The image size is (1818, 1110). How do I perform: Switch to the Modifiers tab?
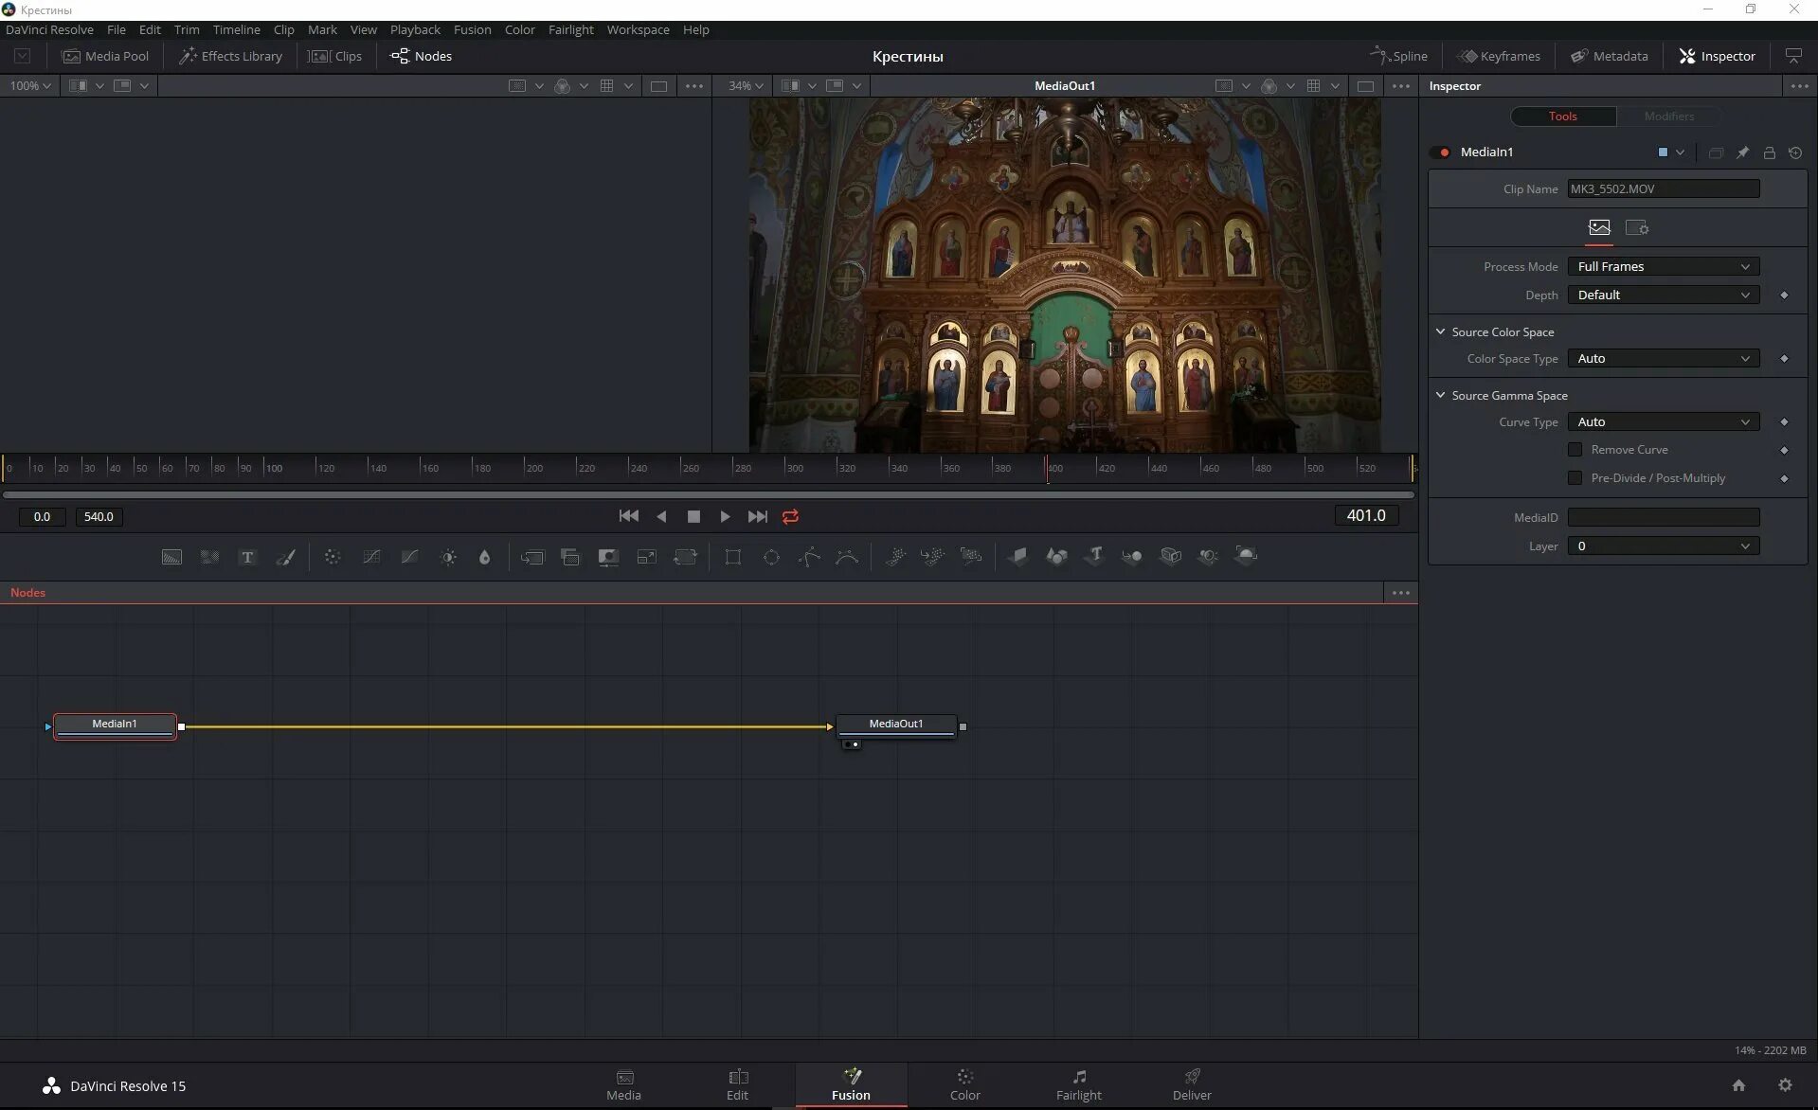pyautogui.click(x=1668, y=116)
